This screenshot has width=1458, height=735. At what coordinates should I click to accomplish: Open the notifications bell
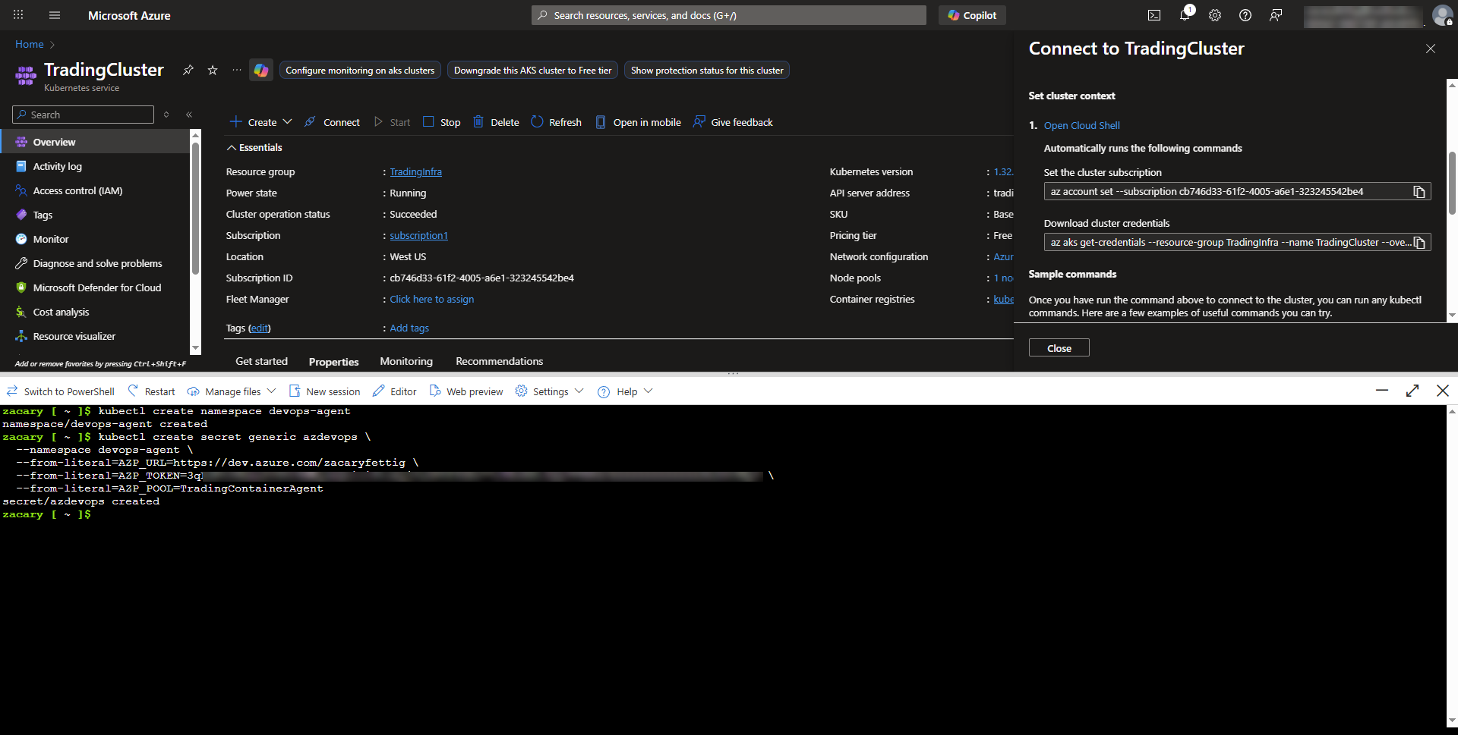(1185, 15)
